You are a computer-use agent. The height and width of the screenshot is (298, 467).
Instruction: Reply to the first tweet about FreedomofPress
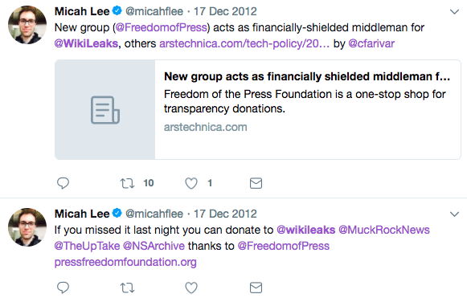pos(63,183)
